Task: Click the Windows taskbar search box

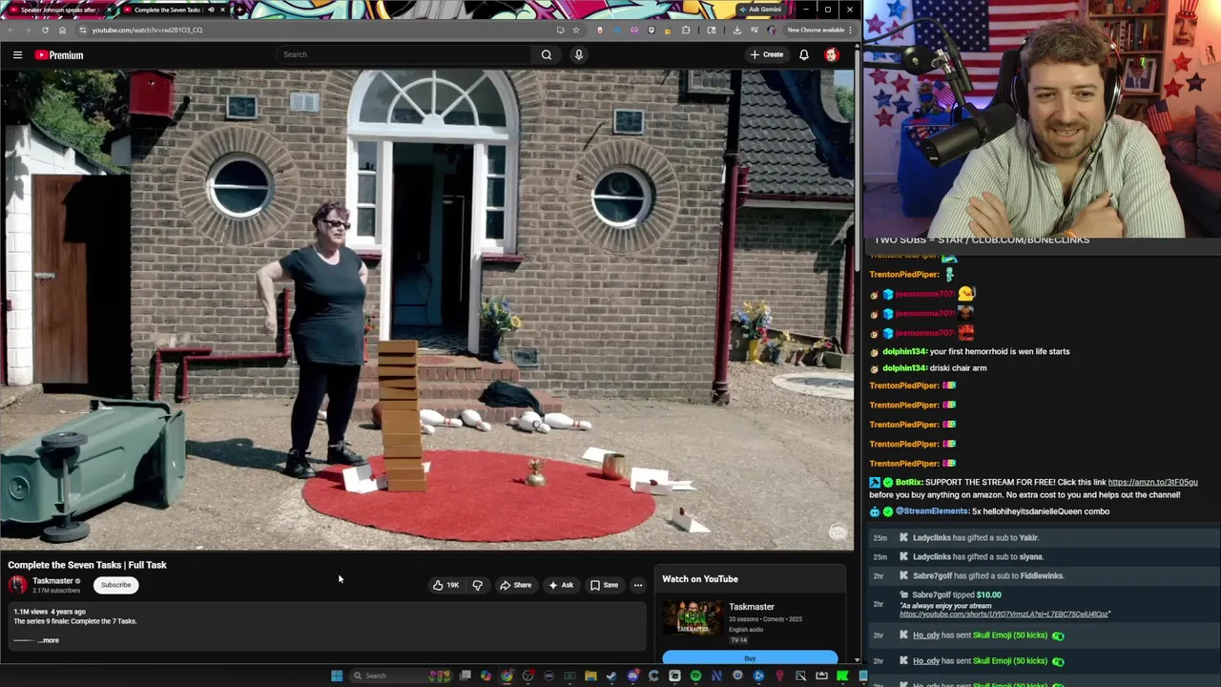Action: (x=401, y=676)
